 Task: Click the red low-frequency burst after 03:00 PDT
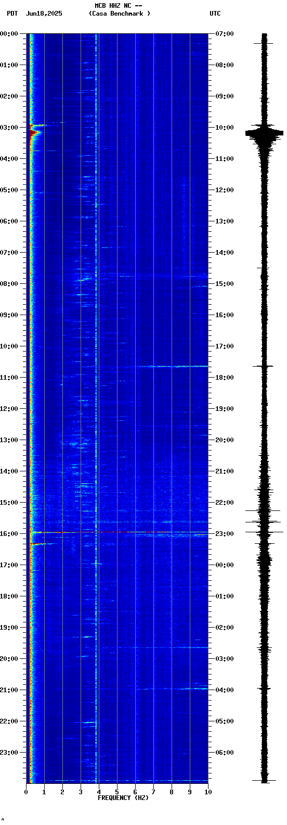tap(35, 134)
